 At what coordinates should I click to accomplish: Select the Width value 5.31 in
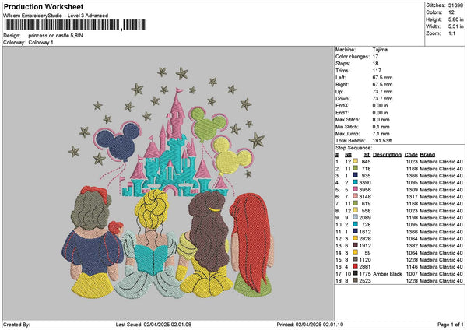click(x=455, y=26)
